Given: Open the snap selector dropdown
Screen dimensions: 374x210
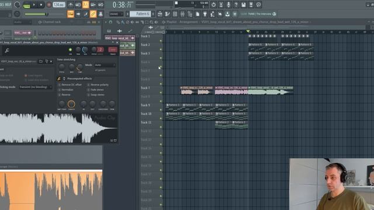Looking at the screenshot, I should [116, 14].
